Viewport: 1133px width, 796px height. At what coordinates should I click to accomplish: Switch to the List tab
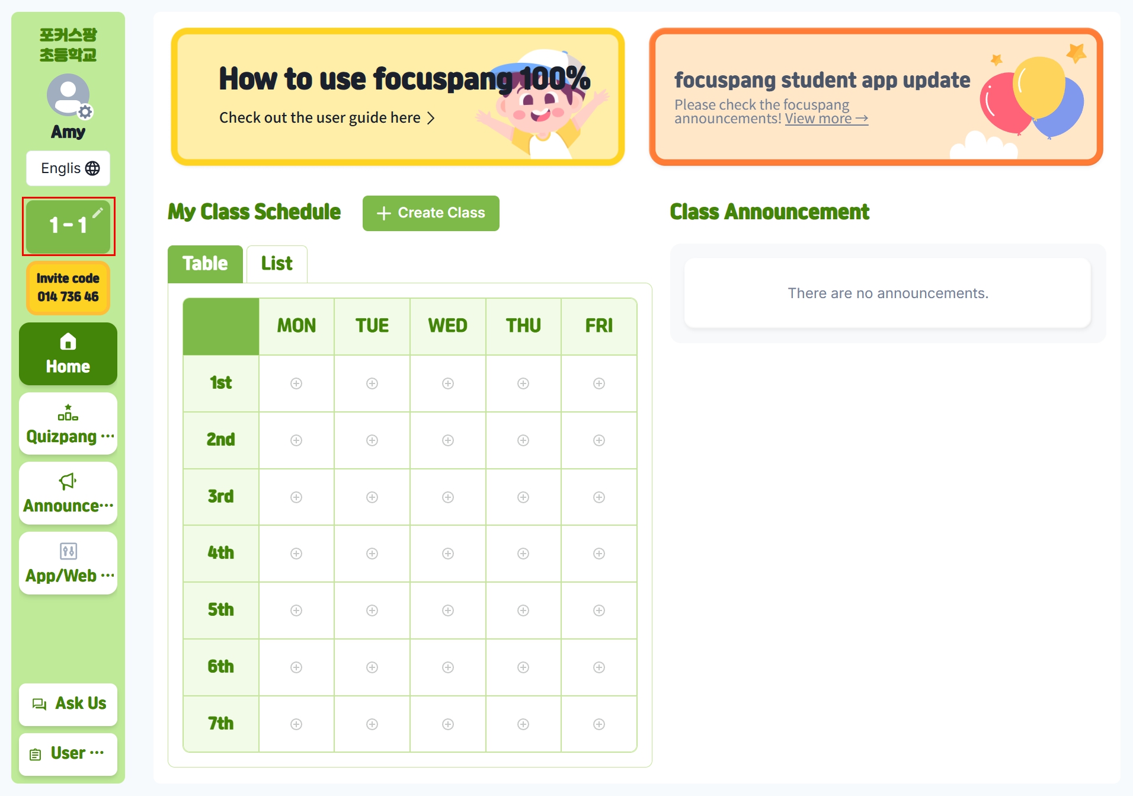(x=277, y=264)
